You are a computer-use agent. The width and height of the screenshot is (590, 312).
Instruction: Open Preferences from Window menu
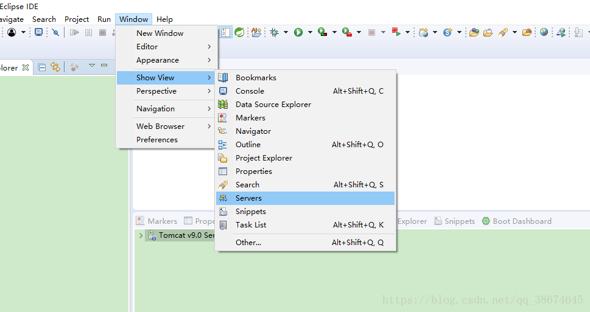click(166, 139)
